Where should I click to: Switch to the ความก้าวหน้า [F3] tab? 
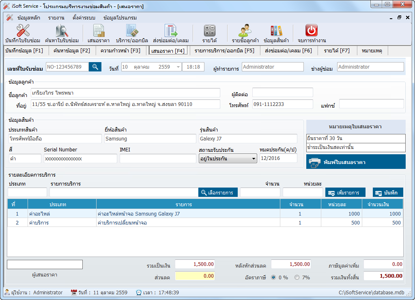(x=120, y=51)
